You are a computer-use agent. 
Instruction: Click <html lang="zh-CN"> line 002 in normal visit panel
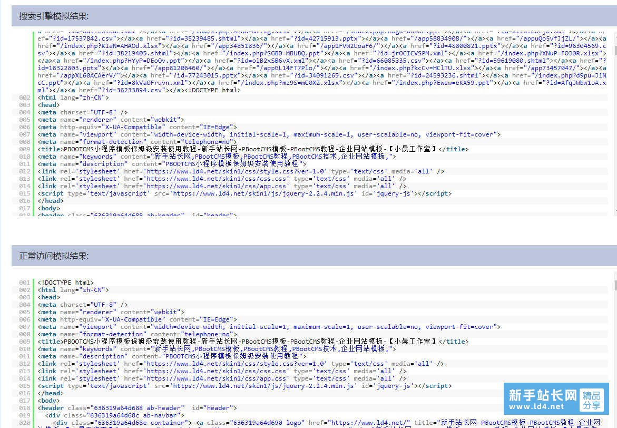73,290
